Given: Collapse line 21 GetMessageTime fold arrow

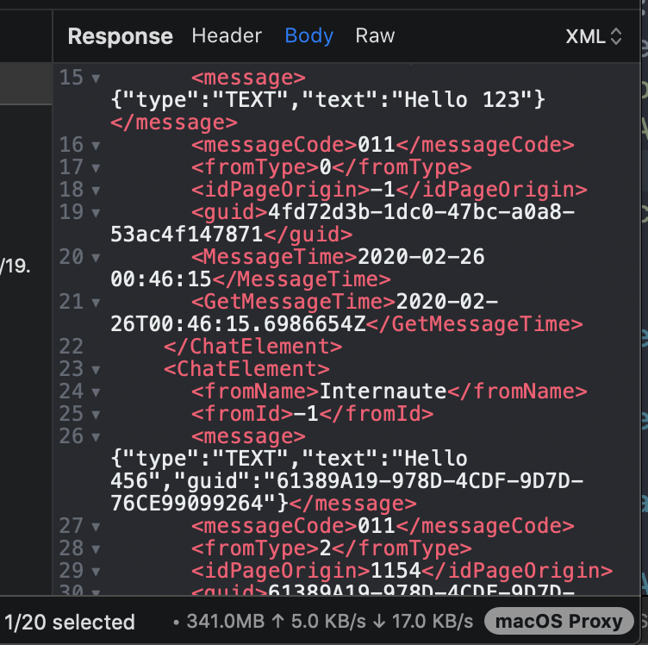Looking at the screenshot, I should 96,303.
